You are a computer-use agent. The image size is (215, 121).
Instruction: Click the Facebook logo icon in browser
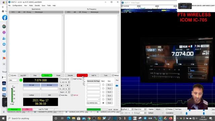tap(5, 18)
